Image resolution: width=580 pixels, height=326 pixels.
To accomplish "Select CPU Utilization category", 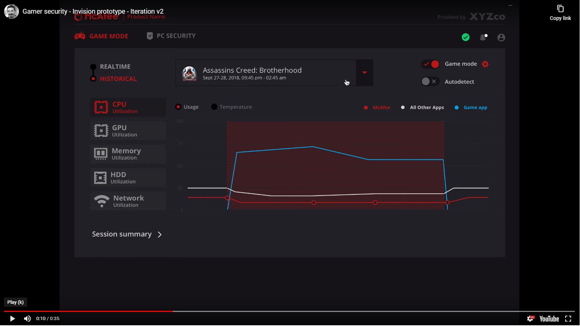I will 128,107.
